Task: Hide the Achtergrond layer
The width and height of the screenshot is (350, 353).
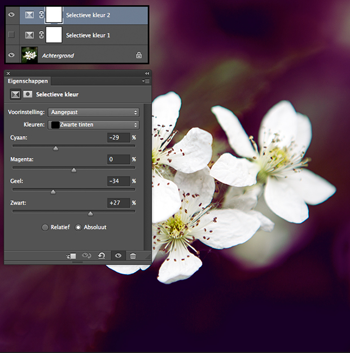Action: [x=11, y=55]
